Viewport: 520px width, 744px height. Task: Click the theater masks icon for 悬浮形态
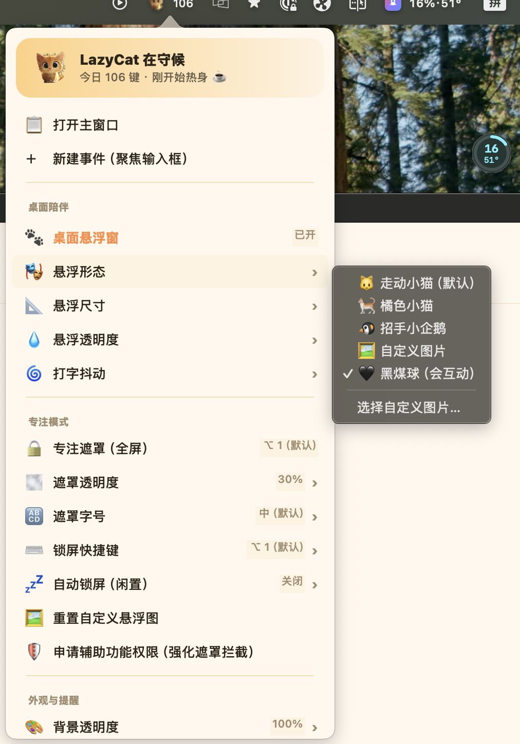(34, 272)
